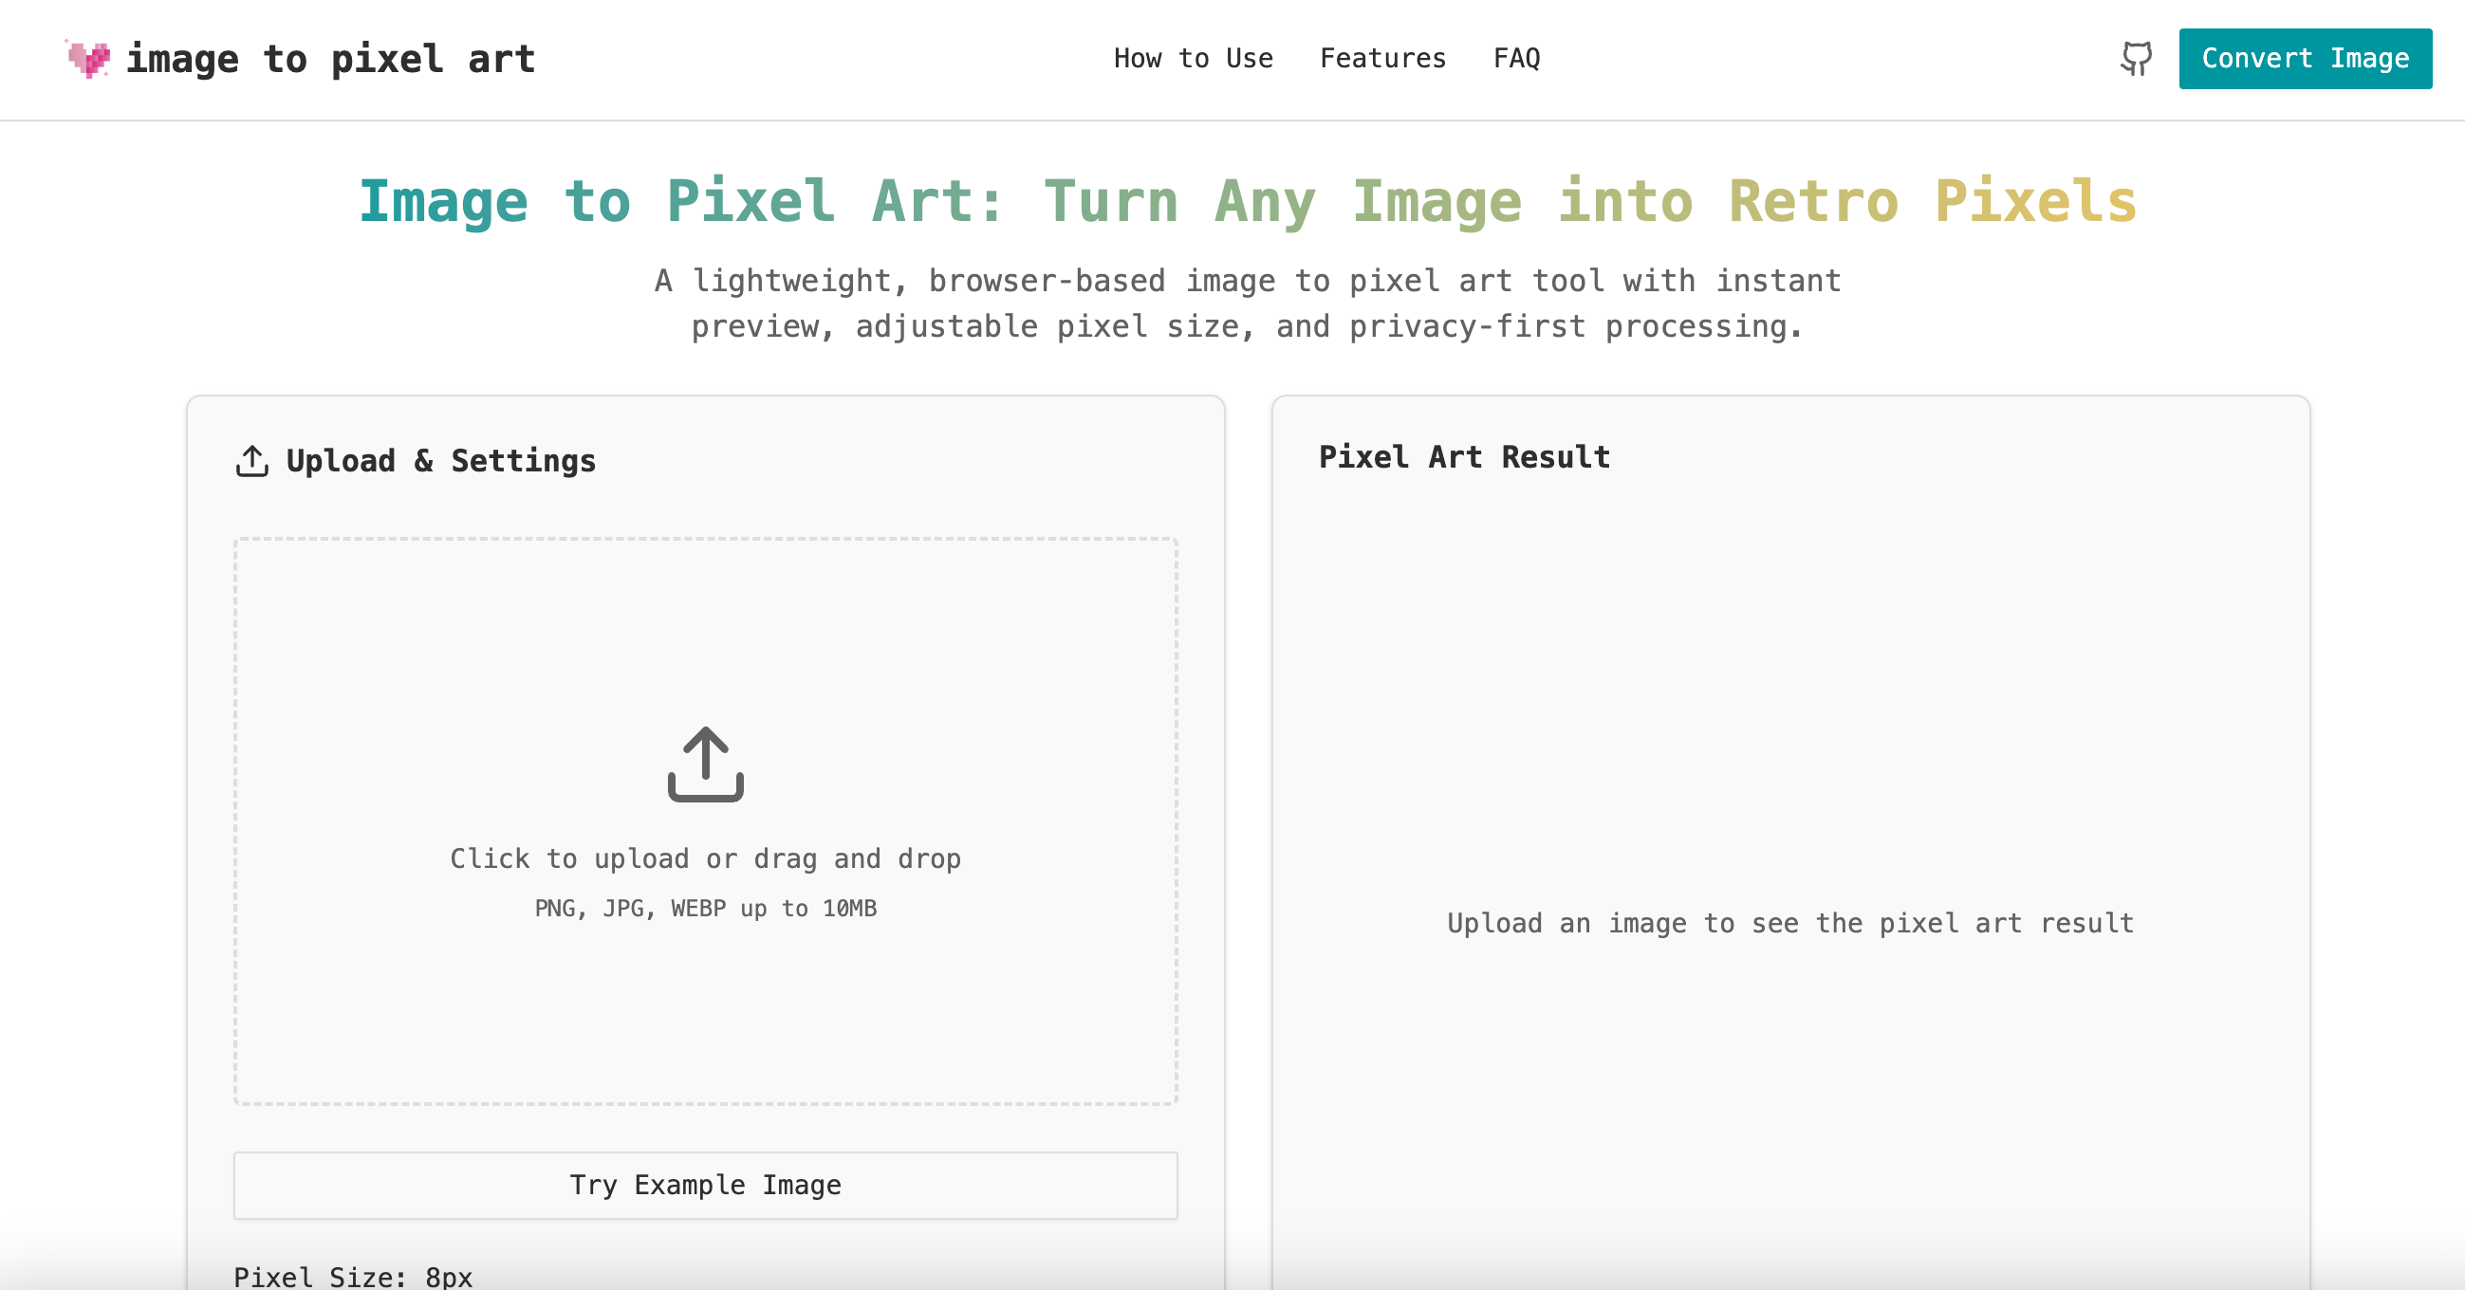Go to the Features nav link

click(x=1382, y=59)
